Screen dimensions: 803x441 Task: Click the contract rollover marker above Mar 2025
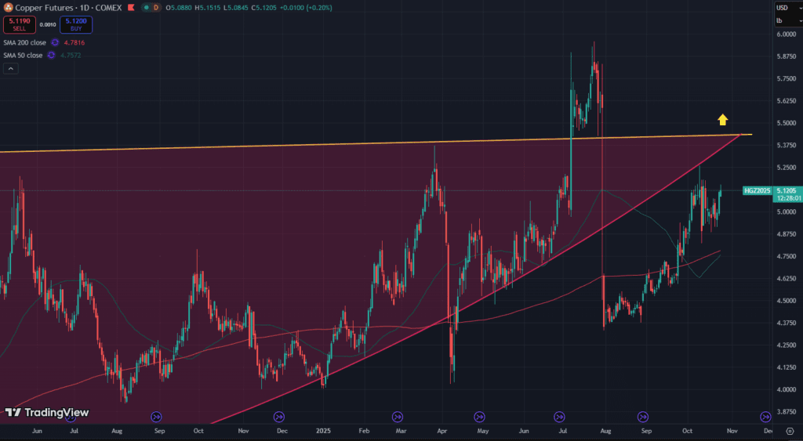[398, 417]
